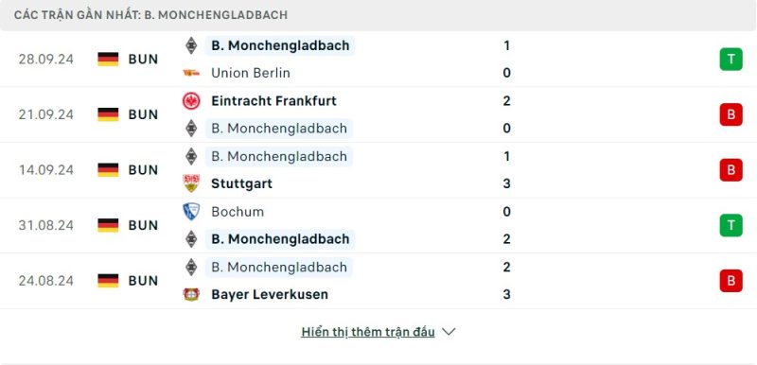
Task: Click the Eintracht Frankfurt club crest
Action: [191, 101]
